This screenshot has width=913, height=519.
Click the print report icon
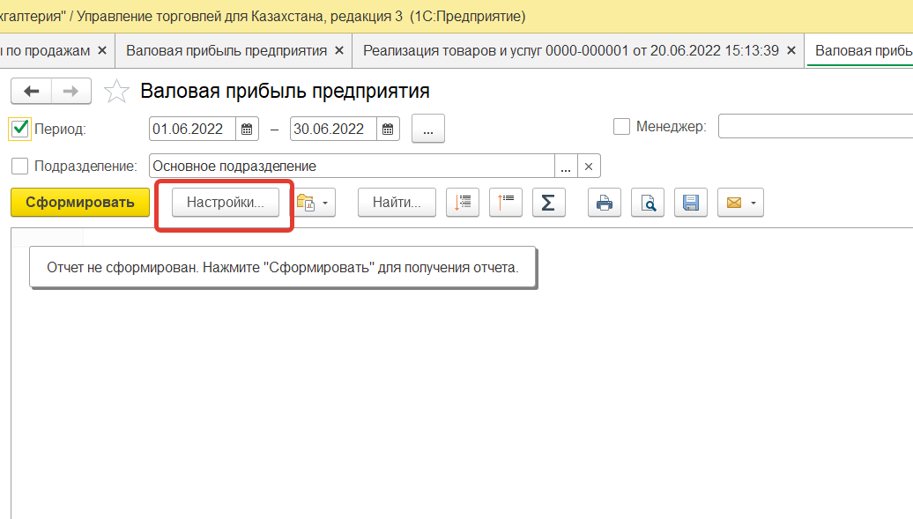click(604, 203)
